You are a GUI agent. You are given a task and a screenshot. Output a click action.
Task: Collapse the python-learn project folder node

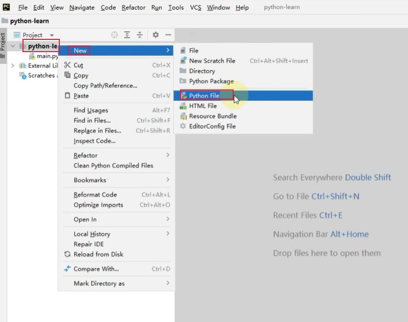(13, 46)
